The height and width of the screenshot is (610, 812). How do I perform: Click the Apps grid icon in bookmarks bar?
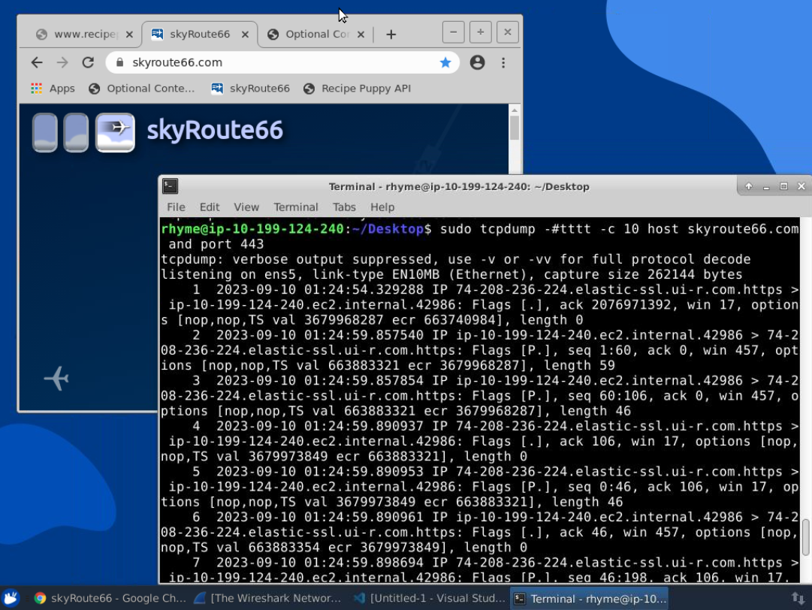36,89
